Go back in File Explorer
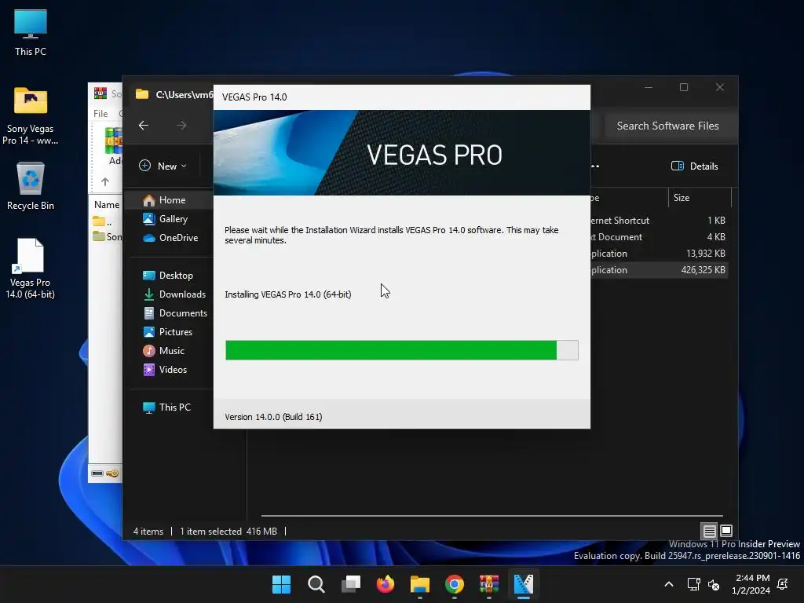The height and width of the screenshot is (603, 804). click(144, 125)
